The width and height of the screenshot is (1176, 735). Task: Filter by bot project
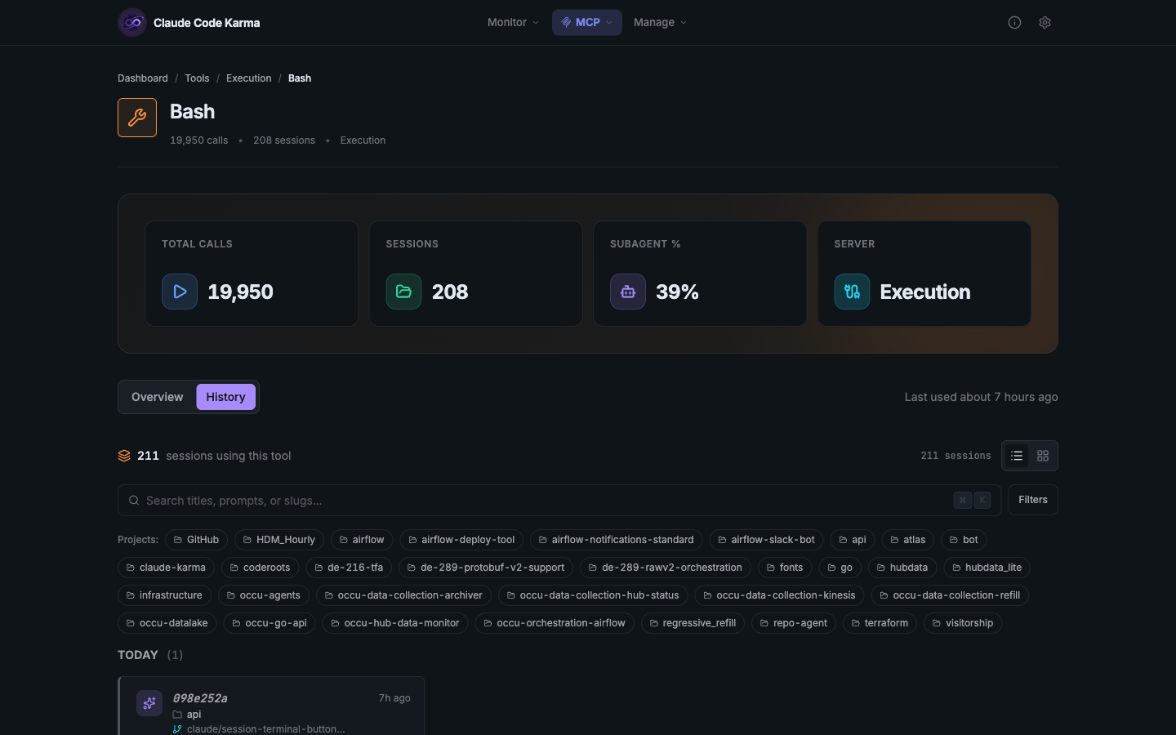pos(964,540)
